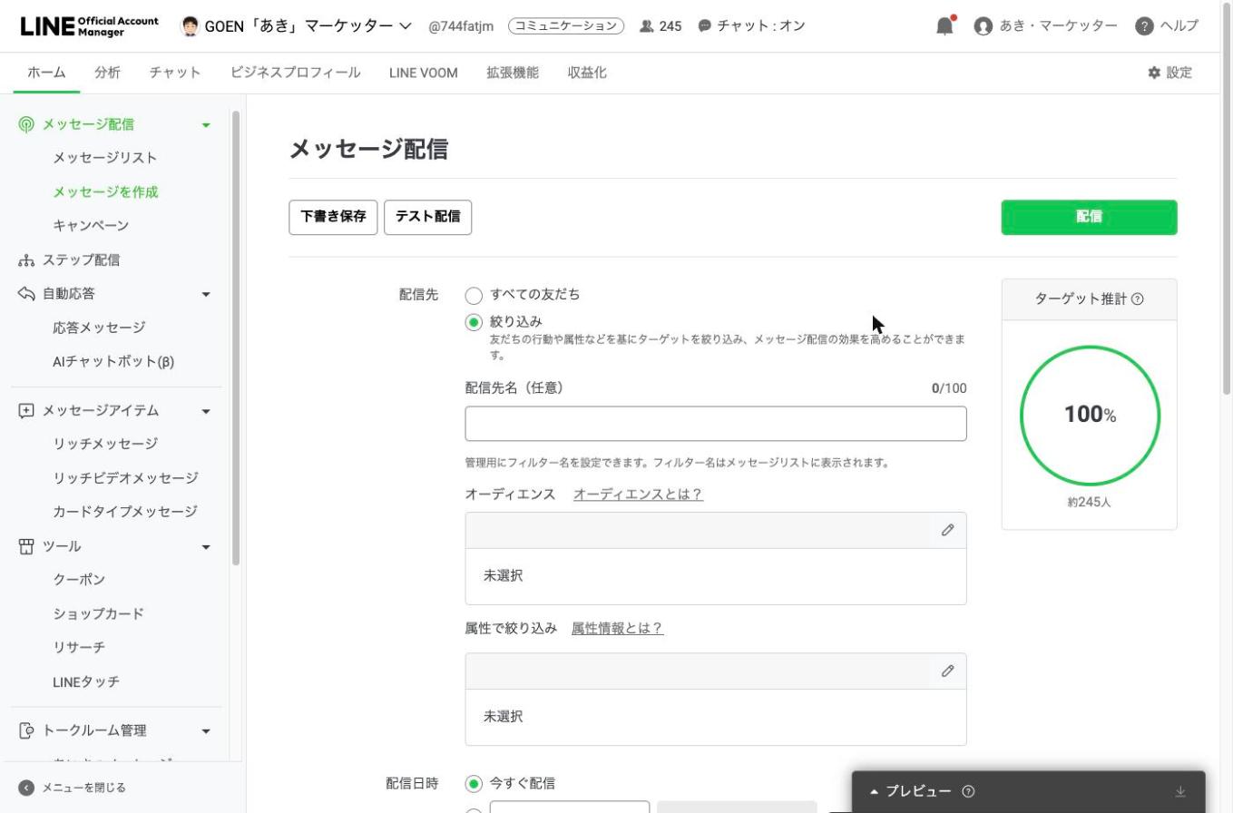The height and width of the screenshot is (813, 1233).
Task: Open the account switcher dropdown chevron
Action: point(406,25)
